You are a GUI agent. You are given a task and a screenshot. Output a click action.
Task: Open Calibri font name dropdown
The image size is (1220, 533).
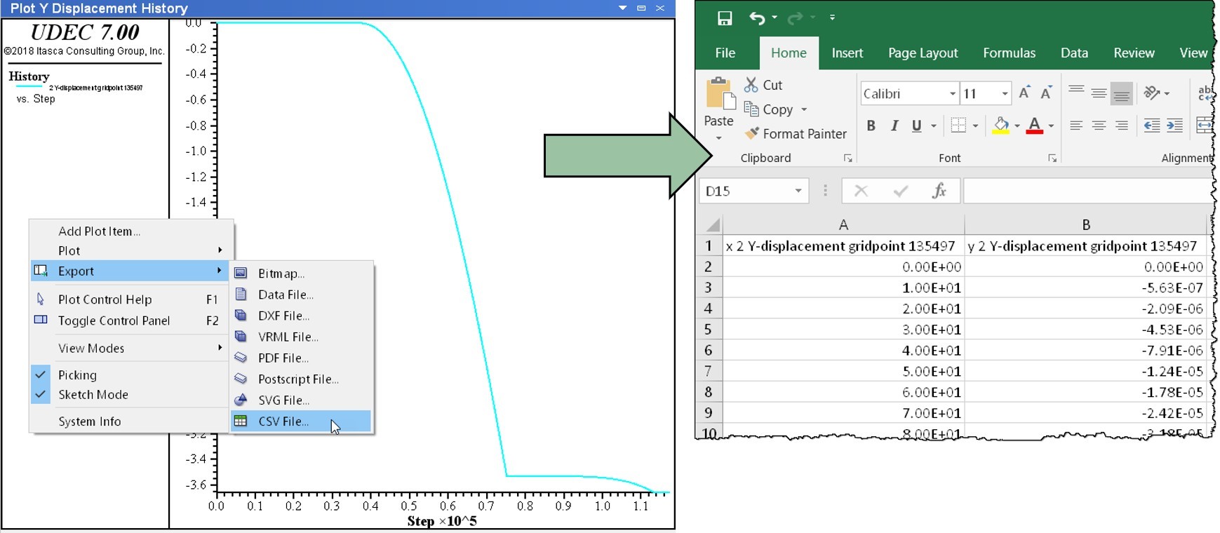click(952, 94)
